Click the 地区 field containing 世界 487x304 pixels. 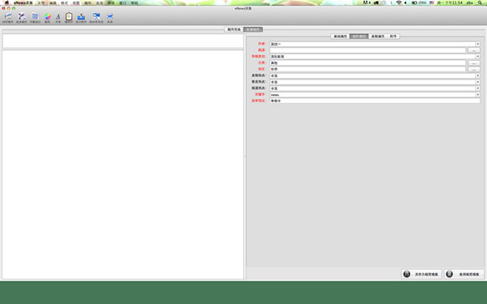[x=368, y=69]
